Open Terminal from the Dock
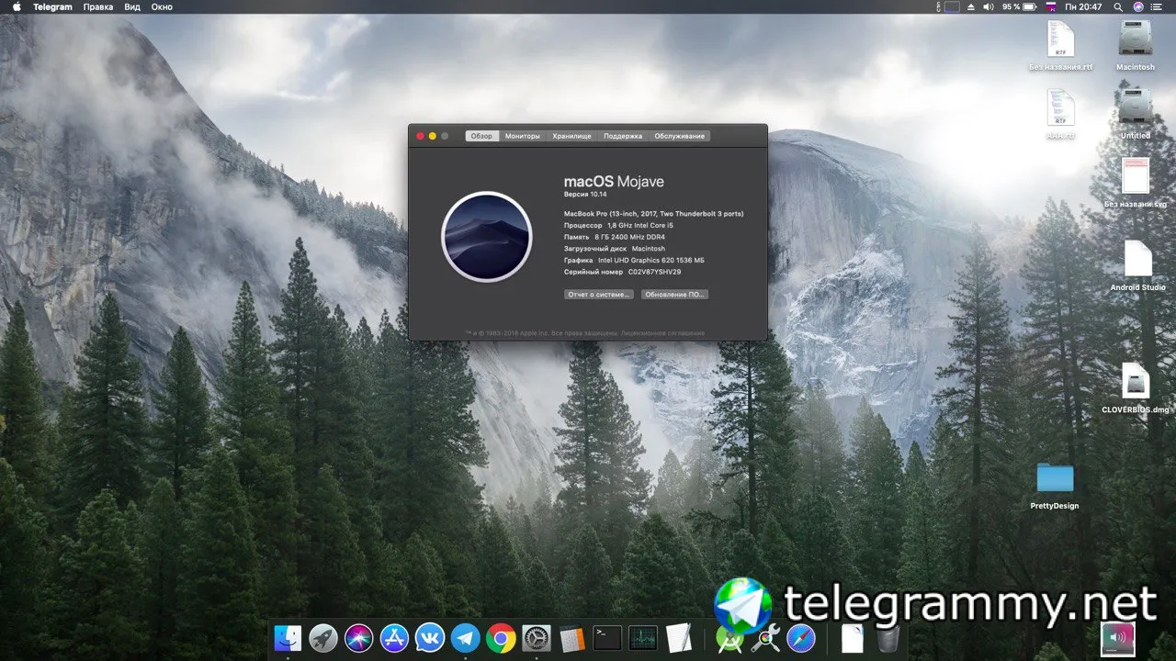The height and width of the screenshot is (661, 1176). (x=607, y=638)
